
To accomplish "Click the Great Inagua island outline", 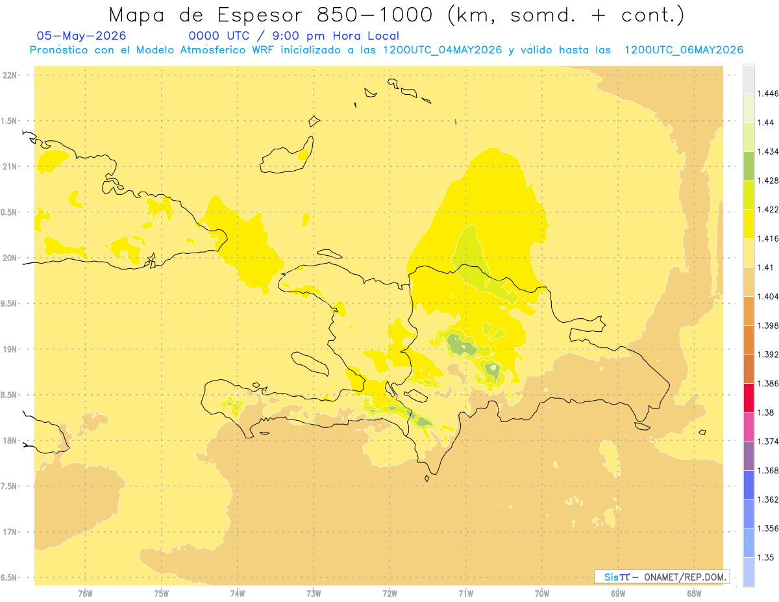I will coord(287,155).
